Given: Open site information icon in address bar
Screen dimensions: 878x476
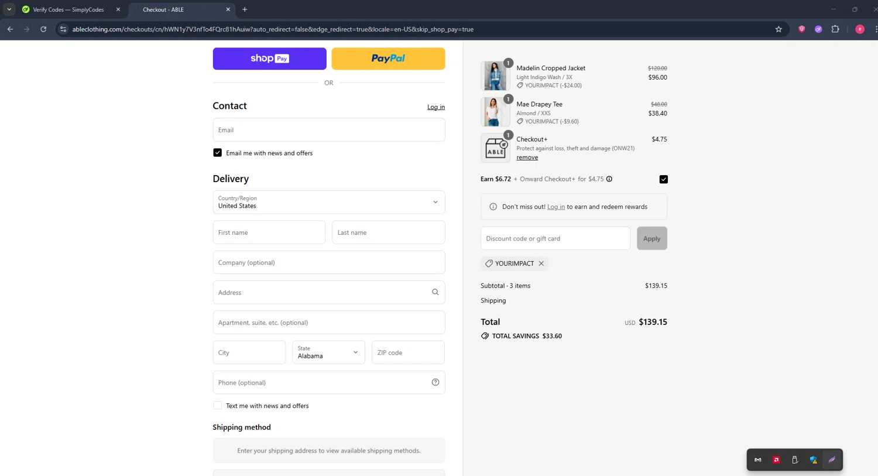Looking at the screenshot, I should [x=63, y=29].
